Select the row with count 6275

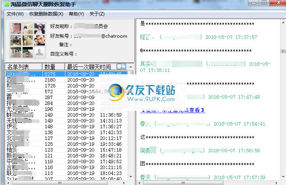67,74
